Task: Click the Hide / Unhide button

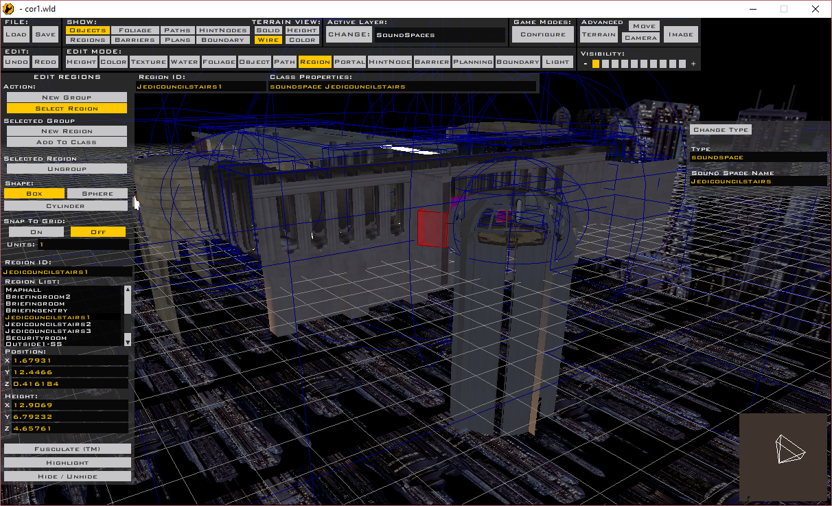Action: point(67,476)
